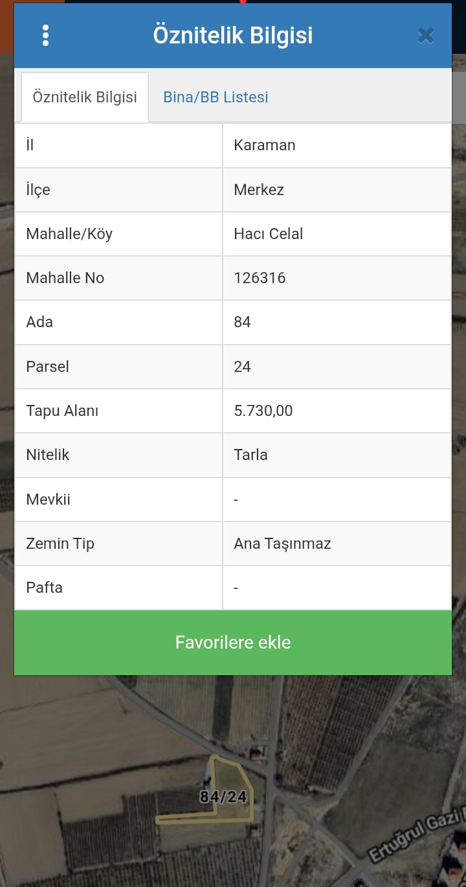
Task: Select the Öznitelik Bilgisi tab
Action: (x=85, y=97)
